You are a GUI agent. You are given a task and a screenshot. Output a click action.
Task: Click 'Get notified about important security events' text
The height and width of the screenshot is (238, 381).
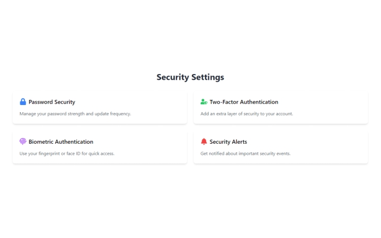245,153
